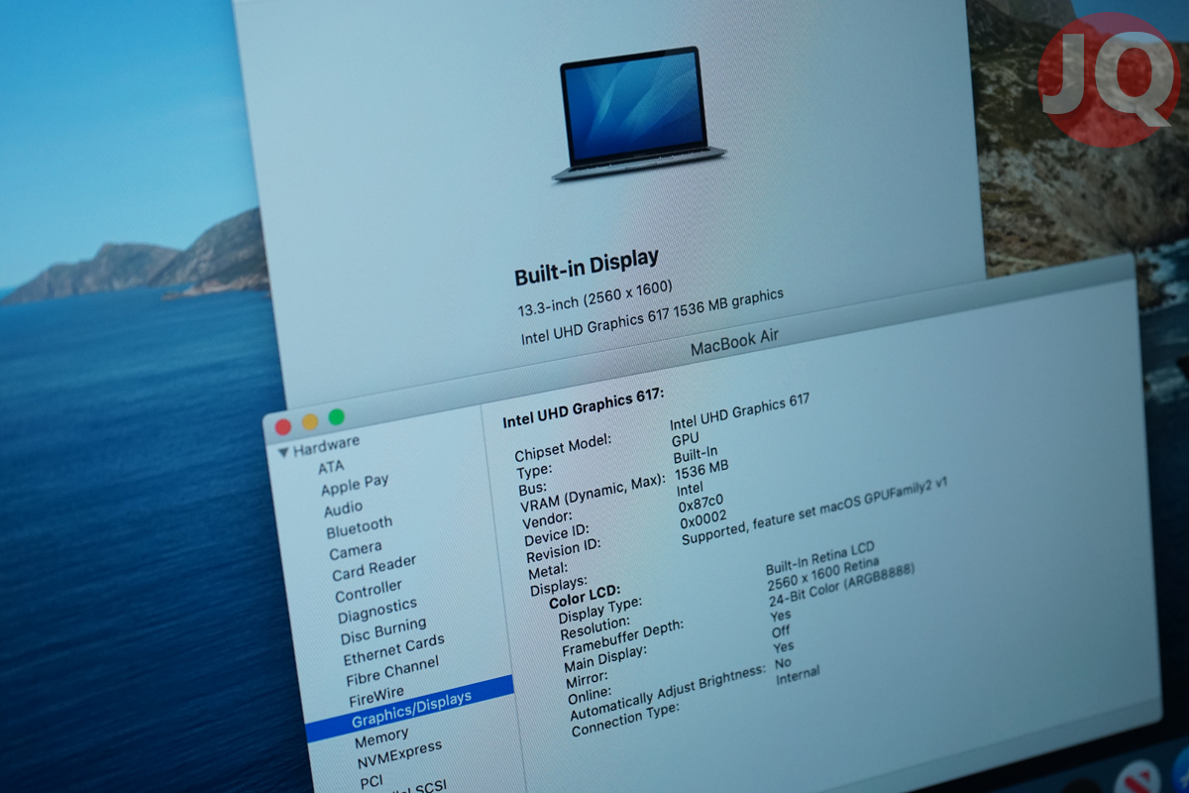1189x793 pixels.
Task: Open the Diagnostics entry
Action: 377,610
